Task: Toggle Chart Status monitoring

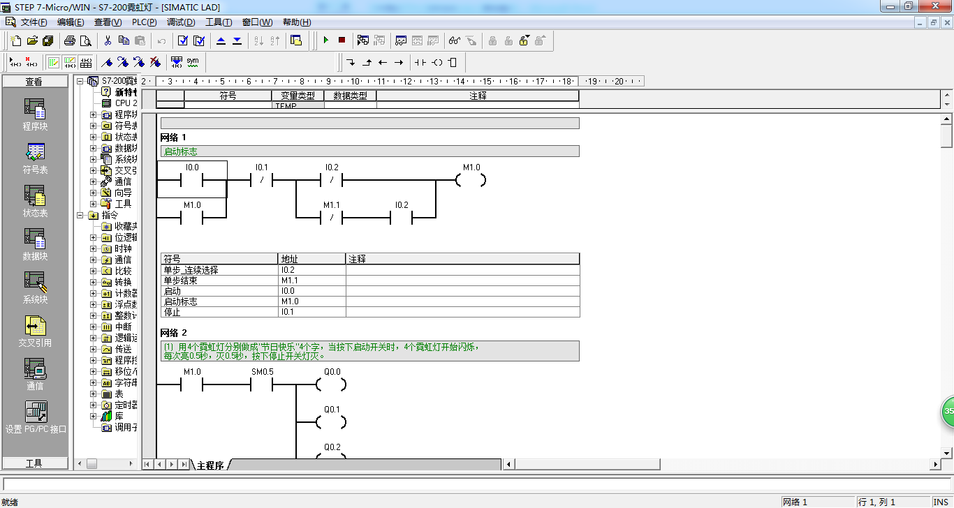Action: 401,40
